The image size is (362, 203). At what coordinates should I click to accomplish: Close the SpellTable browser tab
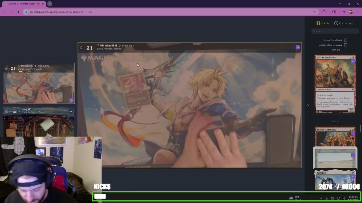pos(43,4)
